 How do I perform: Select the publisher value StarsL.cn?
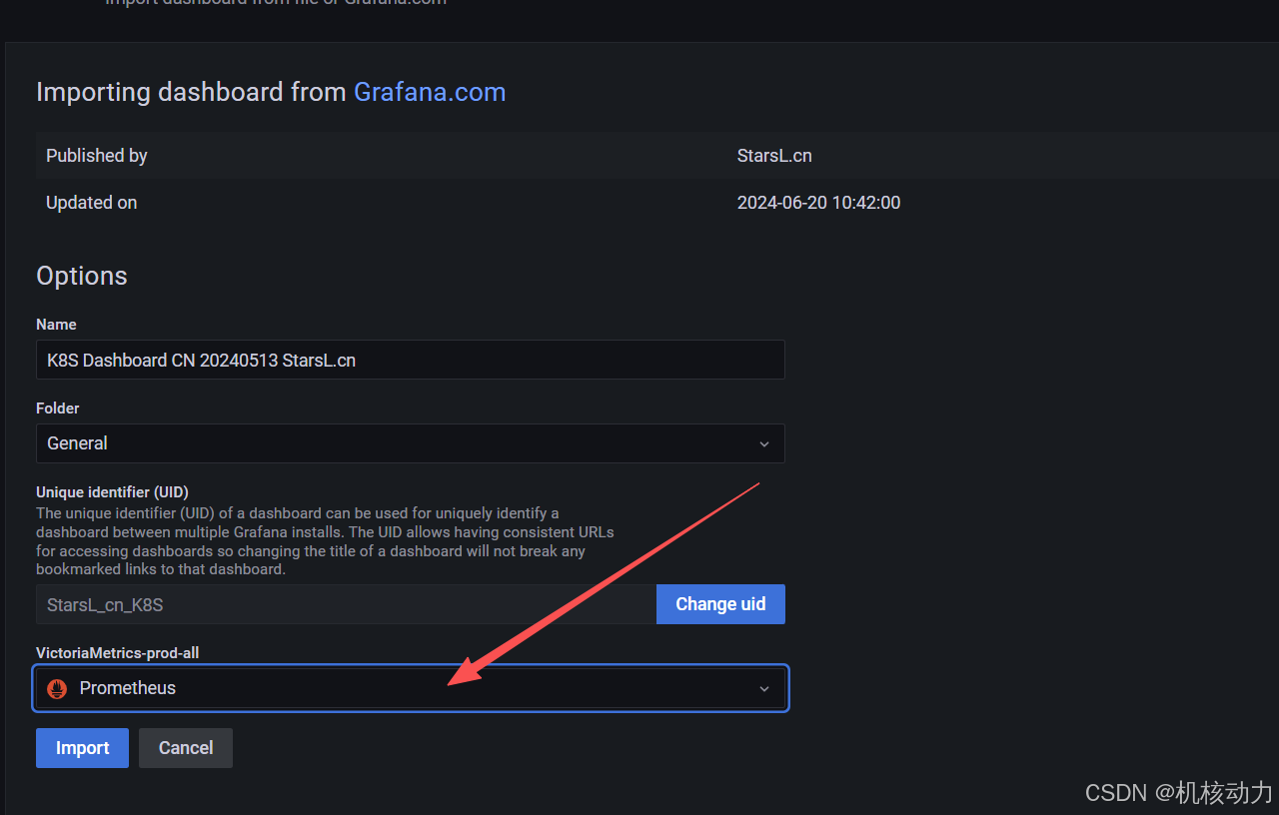774,156
